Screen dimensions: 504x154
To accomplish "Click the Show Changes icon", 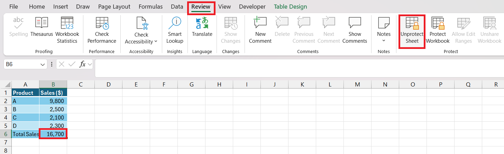I will (x=231, y=23).
